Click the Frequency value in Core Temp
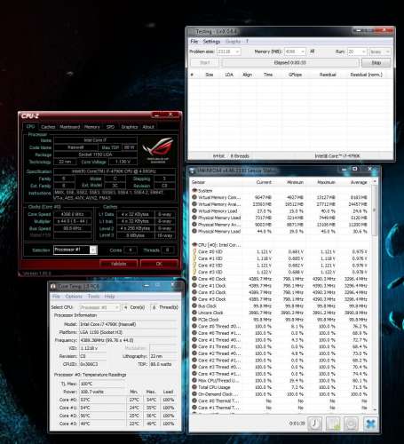This screenshot has height=444, width=404. (129, 340)
